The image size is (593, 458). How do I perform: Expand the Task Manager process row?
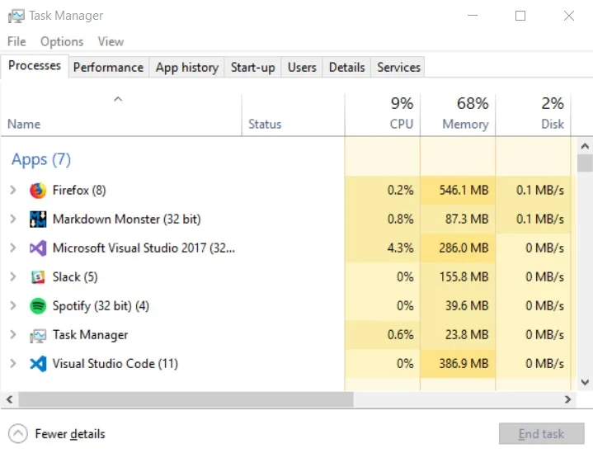(x=13, y=334)
